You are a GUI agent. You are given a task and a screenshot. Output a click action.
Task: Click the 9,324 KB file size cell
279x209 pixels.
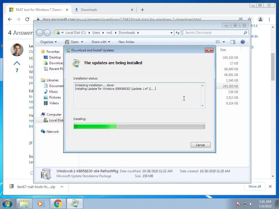point(232,103)
